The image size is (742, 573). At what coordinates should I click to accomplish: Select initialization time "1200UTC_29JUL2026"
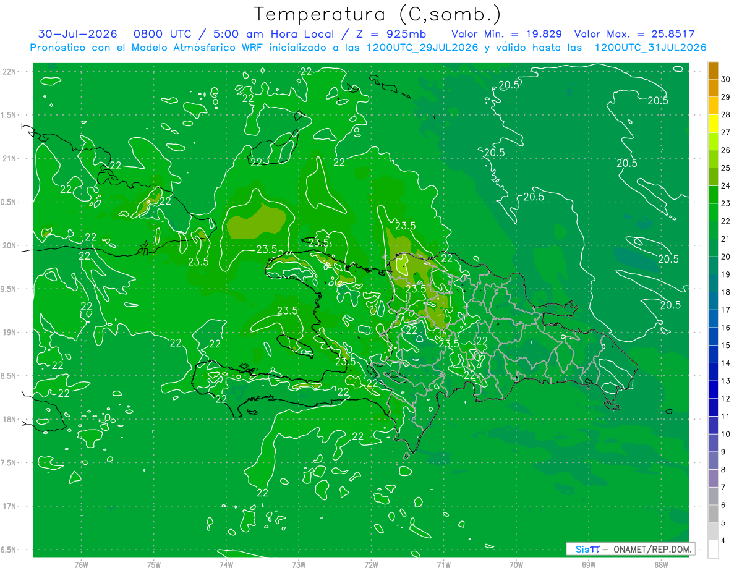point(422,48)
